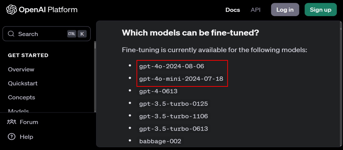
Task: Click the Help question mark icon
Action: 12,136
